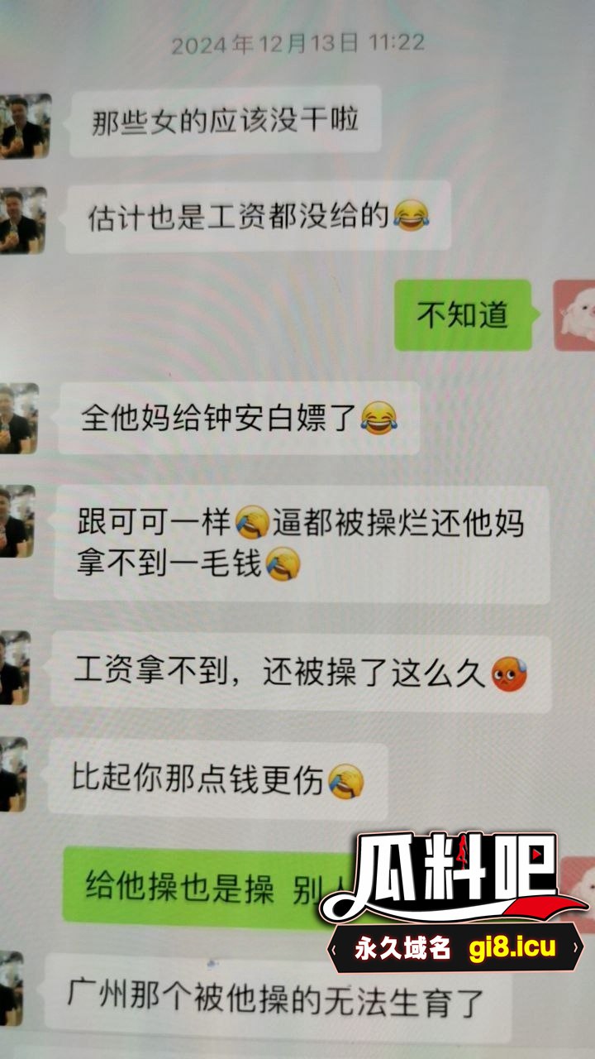
Task: Open contact avatar next to "比起你那点钱更伤"
Action: tap(13, 775)
